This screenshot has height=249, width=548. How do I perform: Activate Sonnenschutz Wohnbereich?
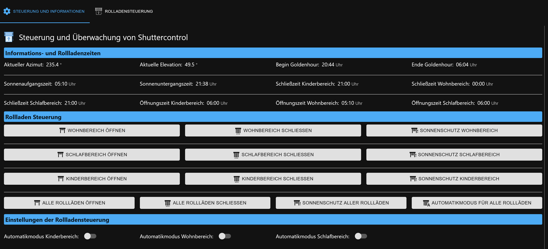click(454, 130)
